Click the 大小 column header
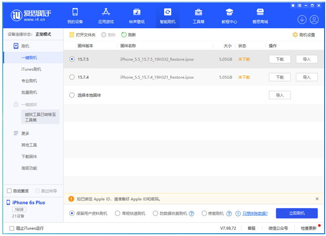The width and height of the screenshot is (326, 236). [x=228, y=46]
